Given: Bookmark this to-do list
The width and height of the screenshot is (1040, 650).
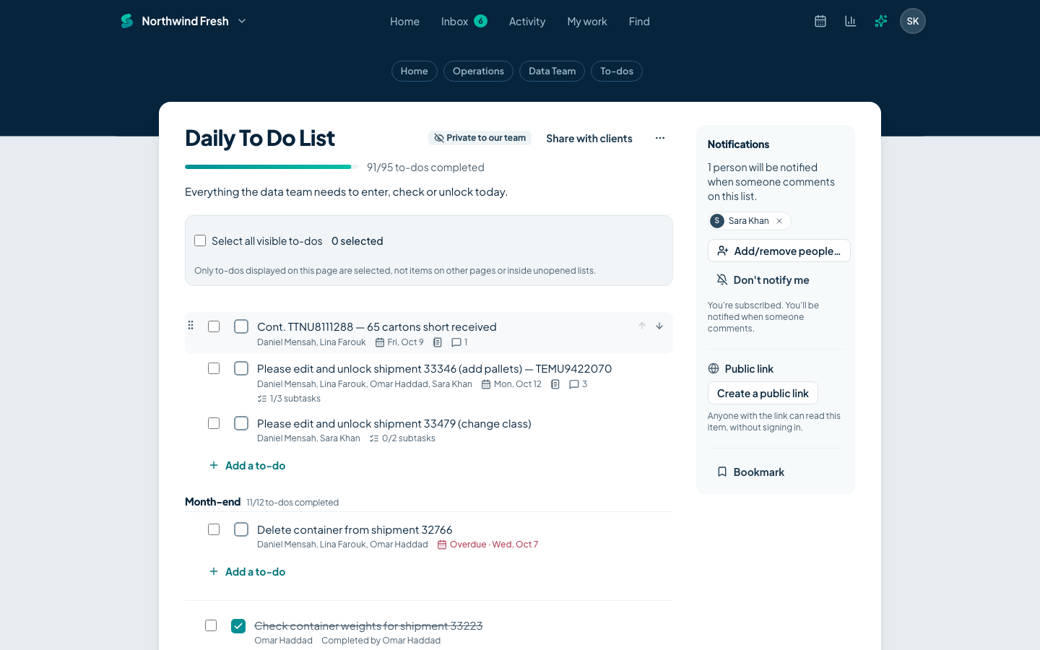Looking at the screenshot, I should pyautogui.click(x=750, y=472).
